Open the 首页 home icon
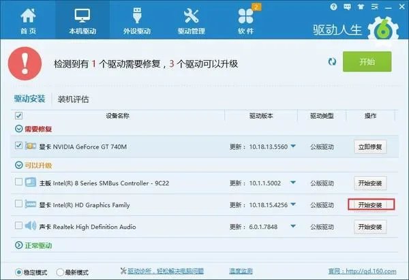Image resolution: width=409 pixels, height=280 pixels. tap(28, 16)
